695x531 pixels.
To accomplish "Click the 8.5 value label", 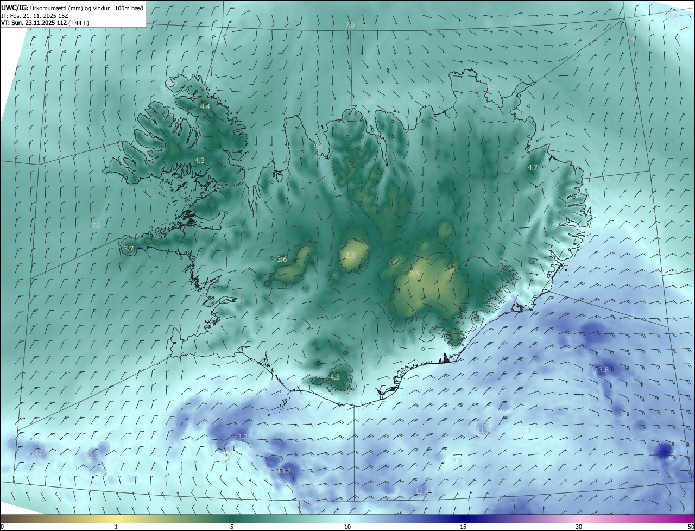I will (x=371, y=103).
